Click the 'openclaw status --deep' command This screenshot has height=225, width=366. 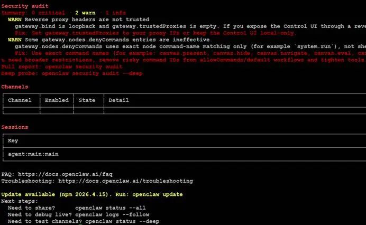point(122,221)
